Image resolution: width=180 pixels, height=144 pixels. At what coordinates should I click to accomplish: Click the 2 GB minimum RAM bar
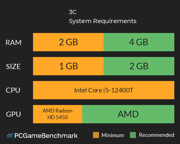click(68, 42)
